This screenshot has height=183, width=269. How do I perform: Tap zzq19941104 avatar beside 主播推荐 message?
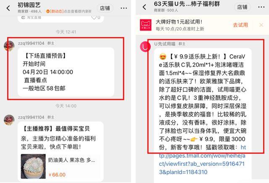tap(9, 120)
